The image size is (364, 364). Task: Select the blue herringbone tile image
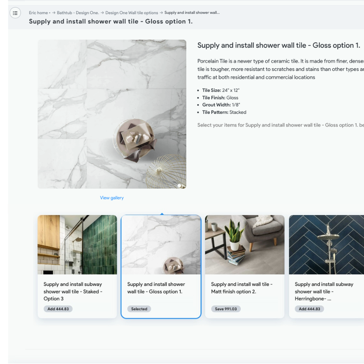point(326,245)
